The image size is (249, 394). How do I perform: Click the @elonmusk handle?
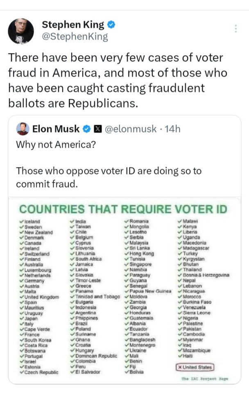[x=131, y=129]
